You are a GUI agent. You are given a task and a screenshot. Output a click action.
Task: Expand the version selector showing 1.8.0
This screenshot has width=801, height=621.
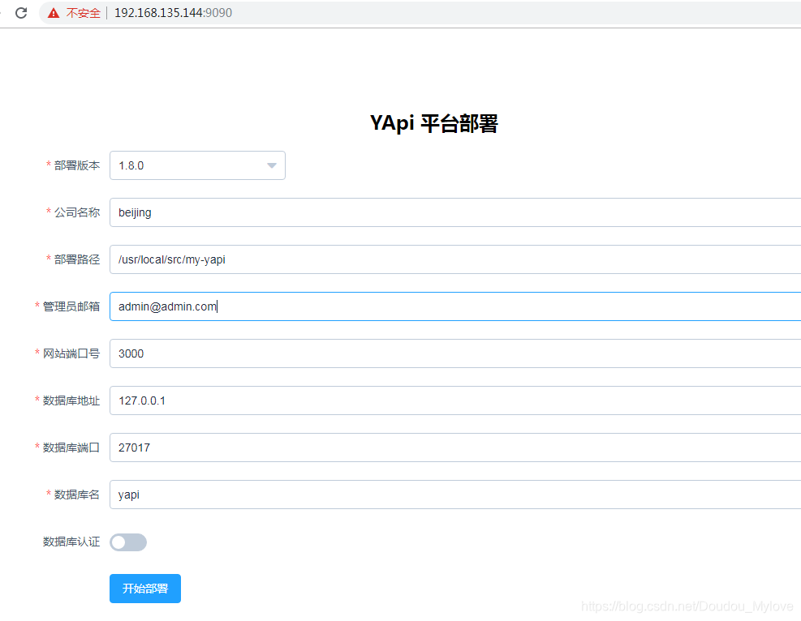pos(197,165)
